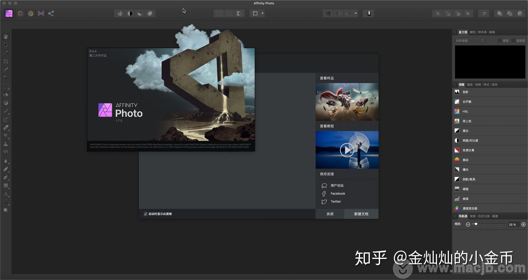This screenshot has height=280, width=528.
Task: Click the '第三方许可证' link on splash
Action: pos(98,55)
